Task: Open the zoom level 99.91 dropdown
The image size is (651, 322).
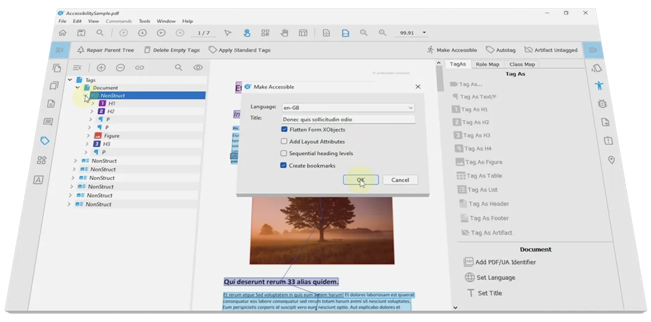Action: [424, 33]
